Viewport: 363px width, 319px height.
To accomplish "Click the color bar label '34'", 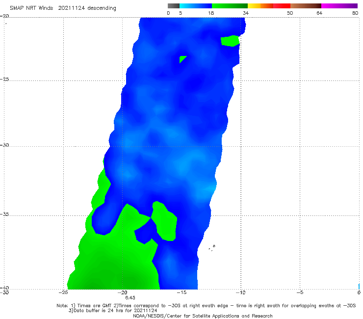I will (246, 13).
